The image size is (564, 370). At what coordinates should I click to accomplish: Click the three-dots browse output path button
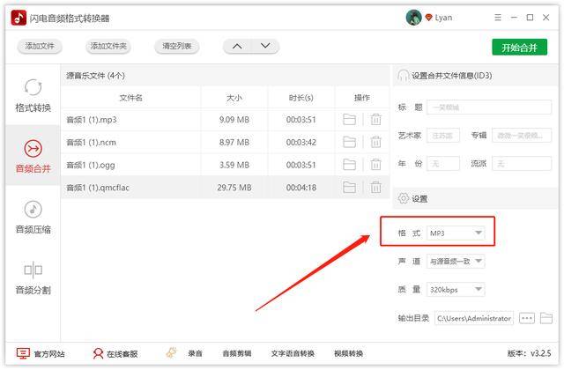point(527,318)
